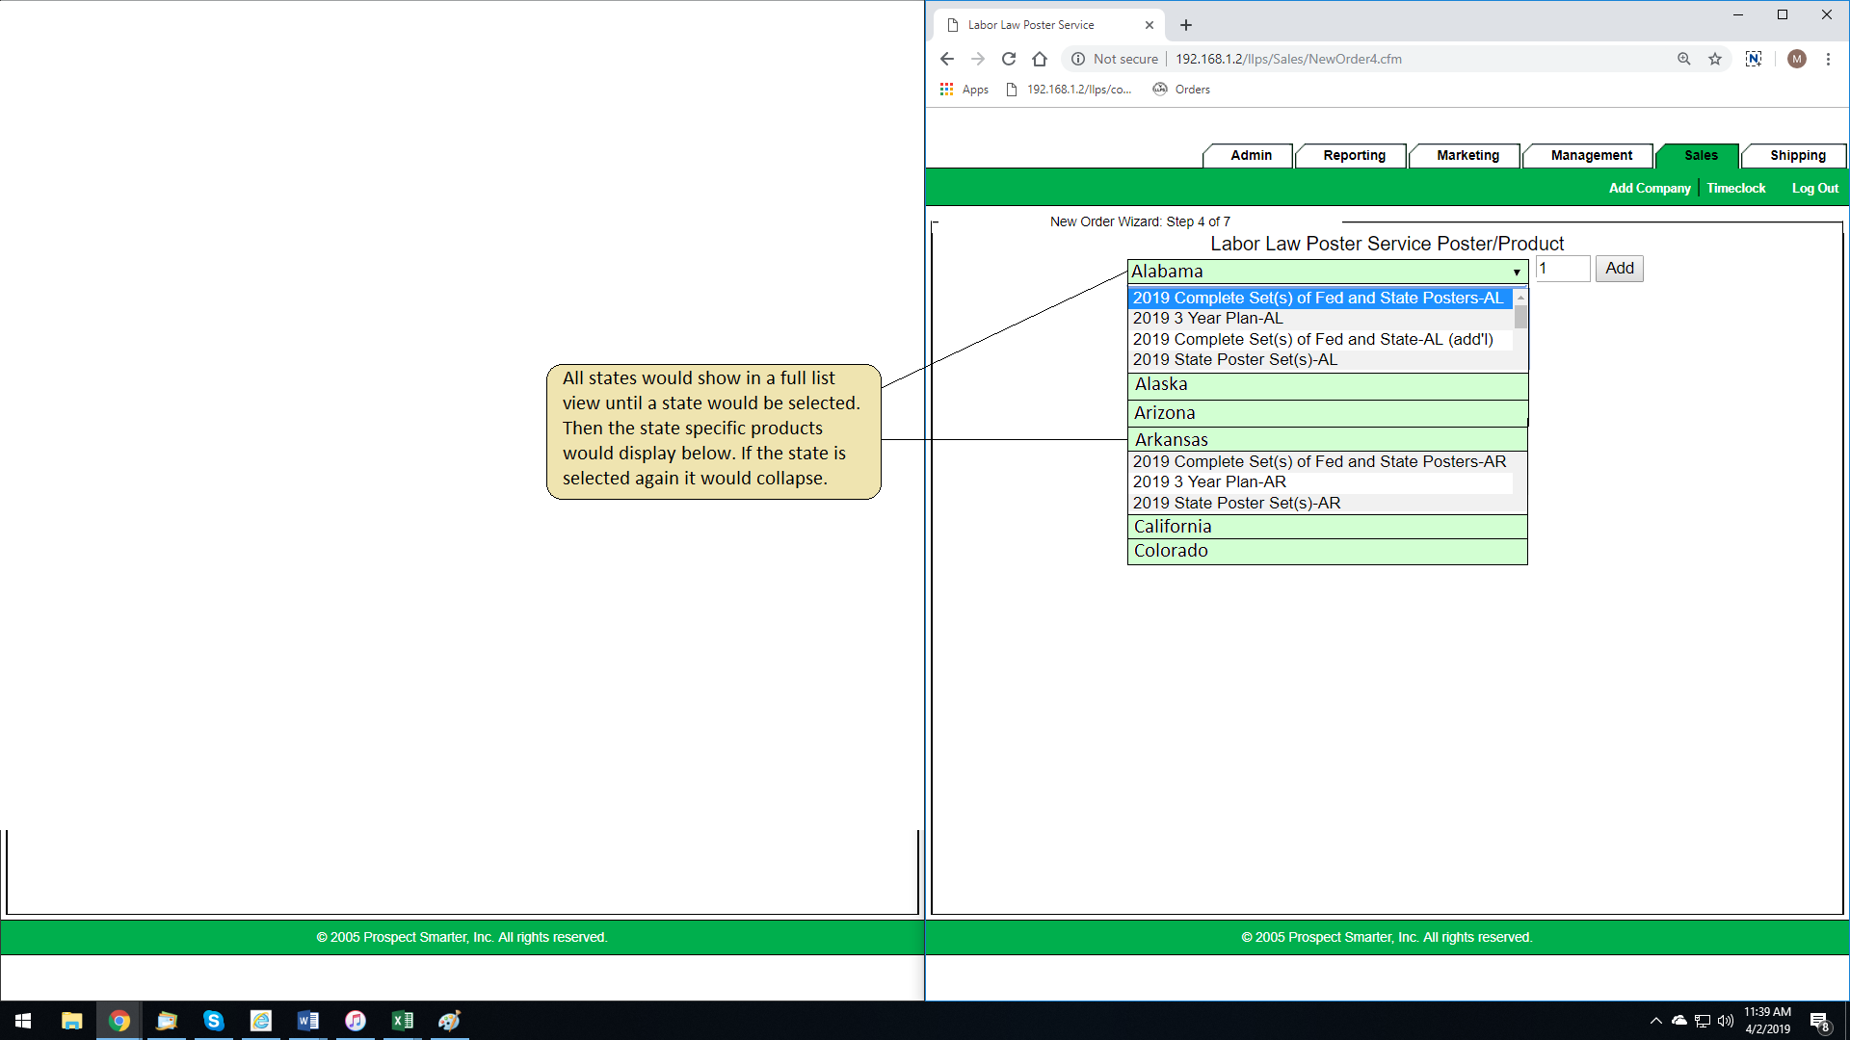The width and height of the screenshot is (1850, 1040).
Task: Open Excel from the taskbar
Action: (x=402, y=1020)
